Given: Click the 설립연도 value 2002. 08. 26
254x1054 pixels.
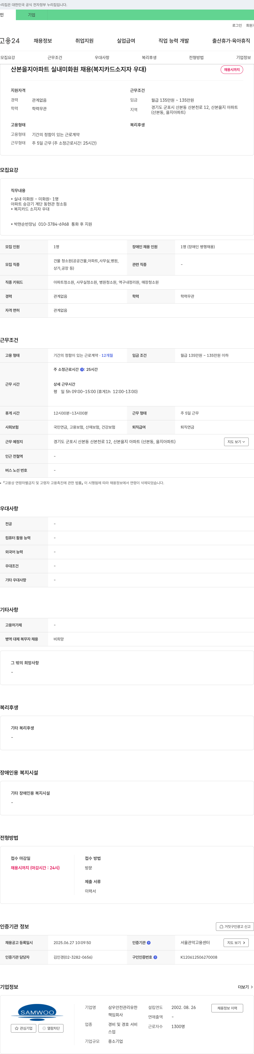Looking at the screenshot, I should point(184,1007).
